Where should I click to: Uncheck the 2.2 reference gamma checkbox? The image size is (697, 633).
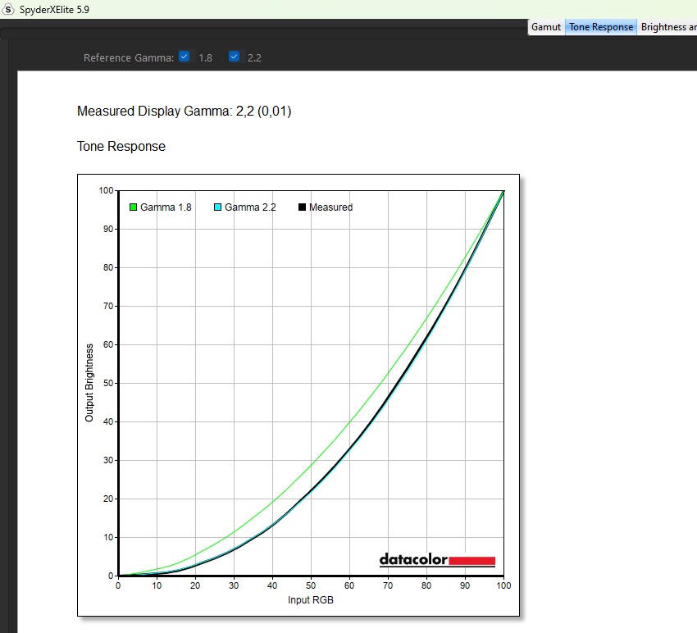click(235, 57)
